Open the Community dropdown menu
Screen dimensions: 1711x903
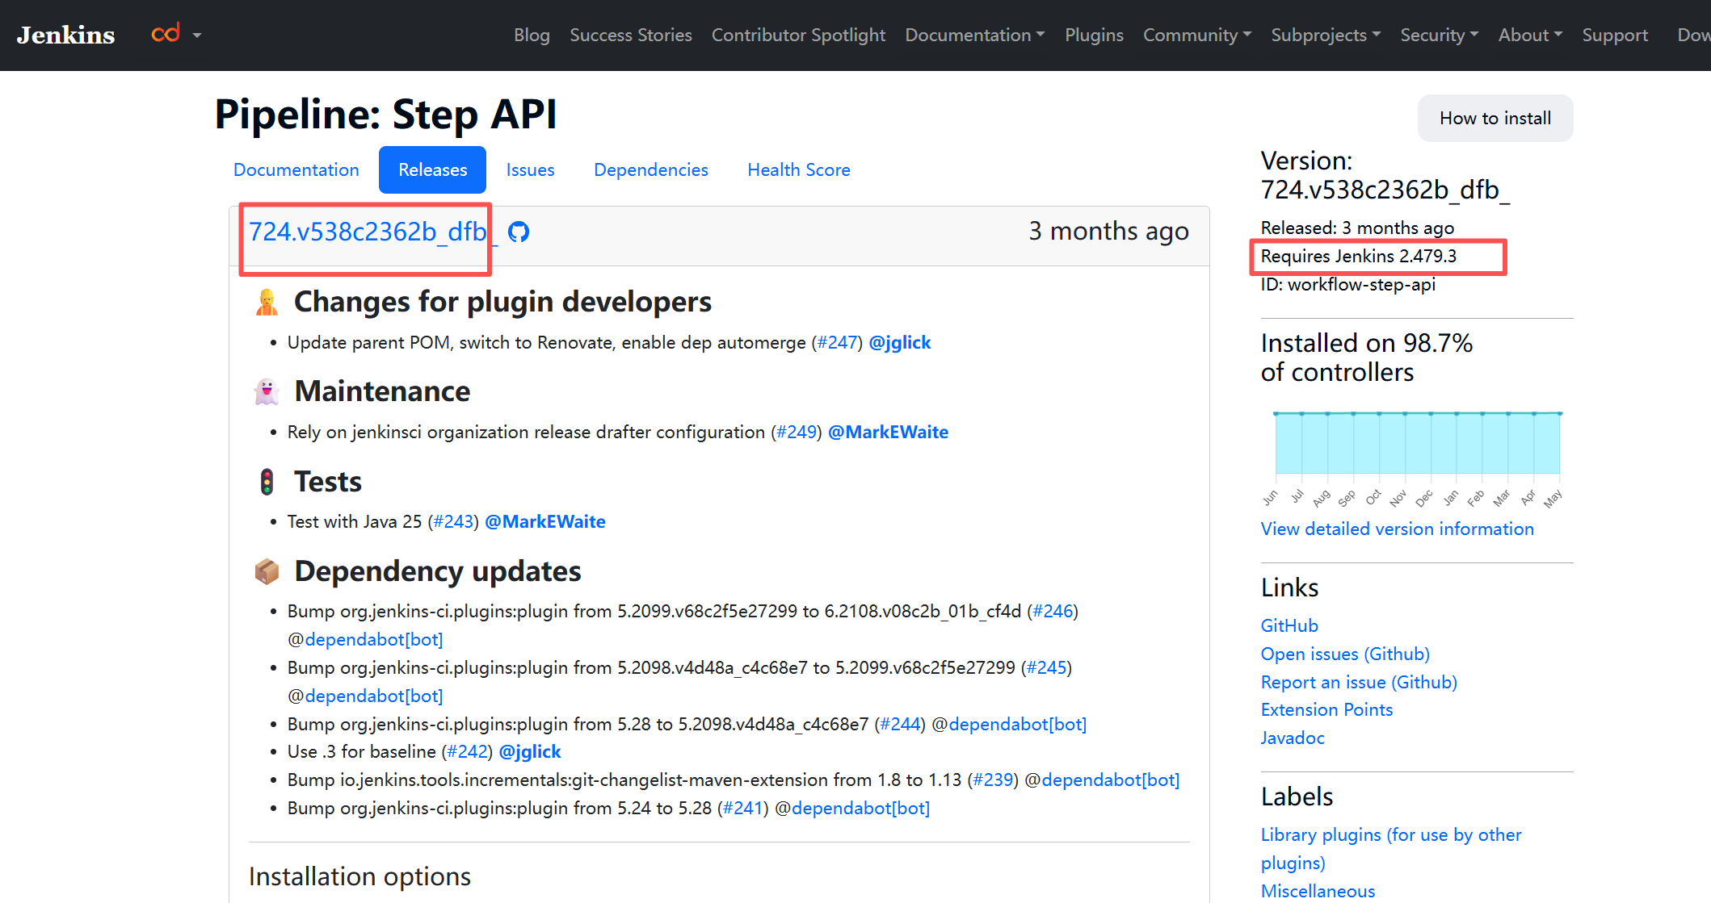tap(1197, 36)
